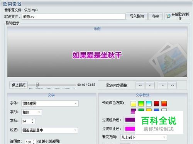The height and width of the screenshot is (144, 193).
Task: Select the purple preset color scheme
Action: click(x=134, y=111)
